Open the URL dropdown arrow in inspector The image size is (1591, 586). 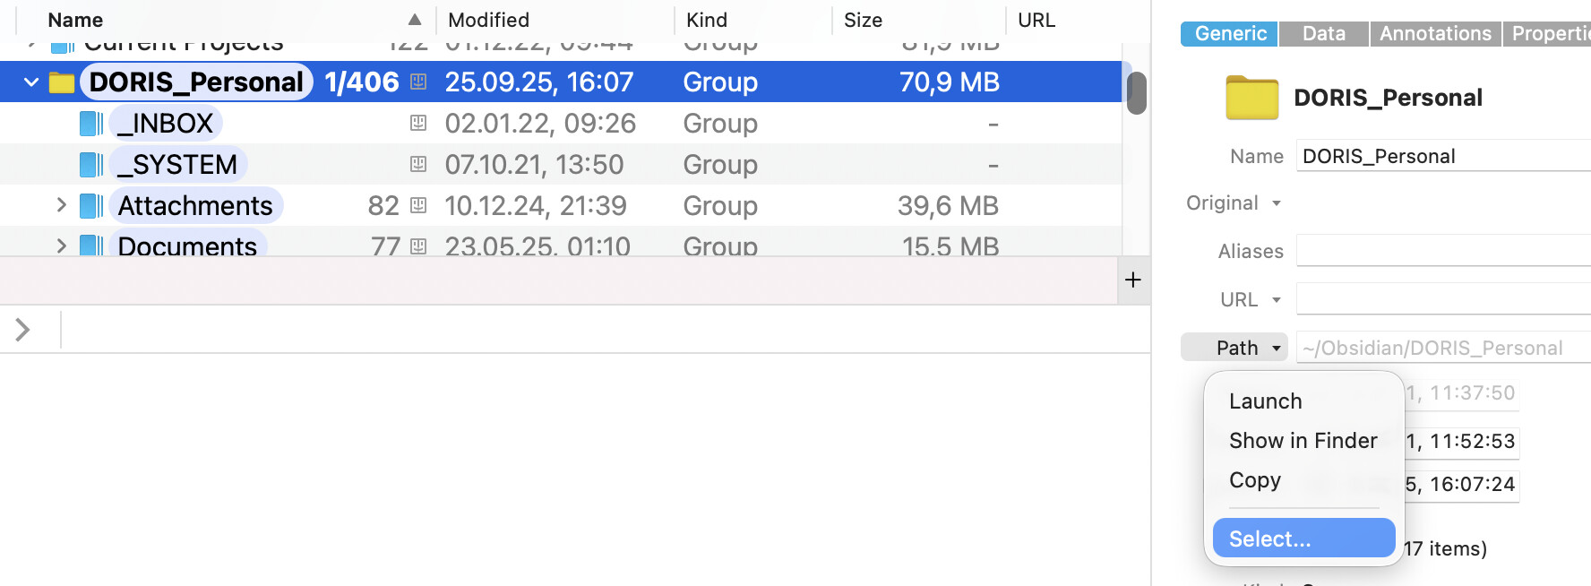[x=1277, y=300]
